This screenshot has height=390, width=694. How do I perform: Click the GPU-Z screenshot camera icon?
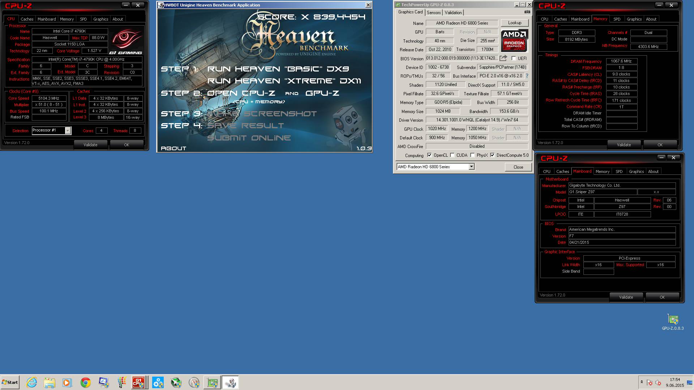point(527,12)
